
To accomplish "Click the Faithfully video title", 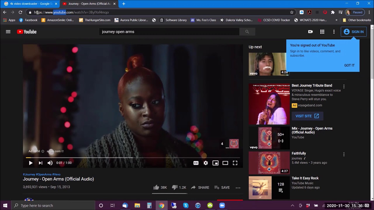I will (x=299, y=153).
